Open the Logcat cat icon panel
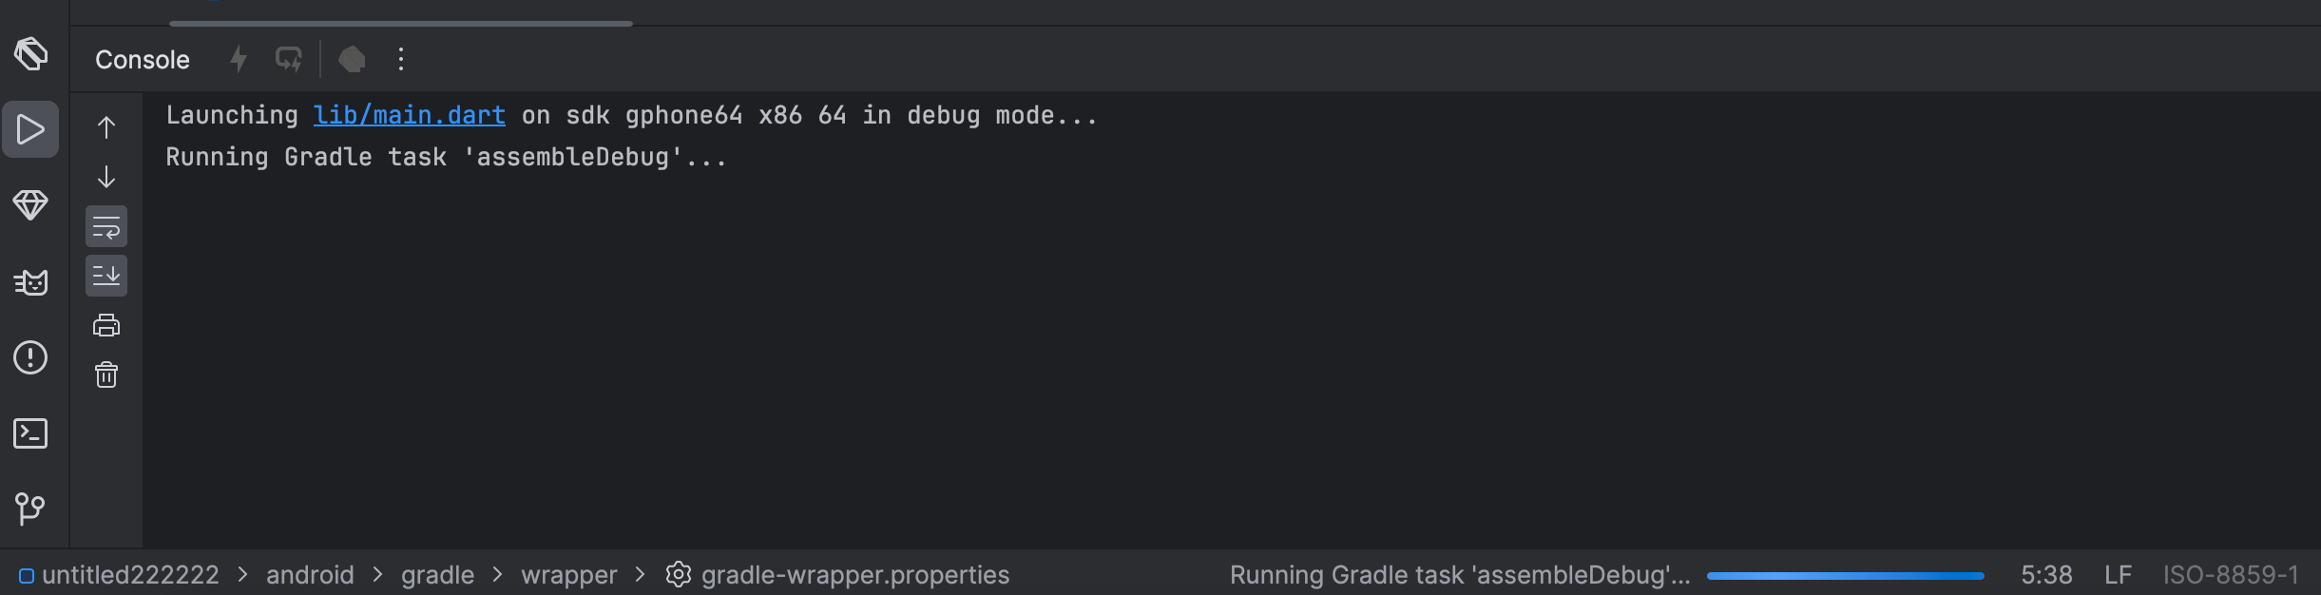Screen dimensions: 2321x595 (x=30, y=281)
